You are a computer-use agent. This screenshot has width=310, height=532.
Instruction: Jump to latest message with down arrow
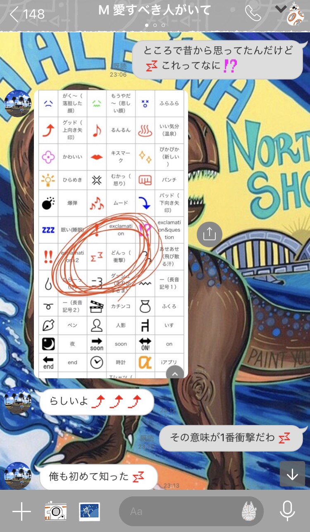(292, 474)
